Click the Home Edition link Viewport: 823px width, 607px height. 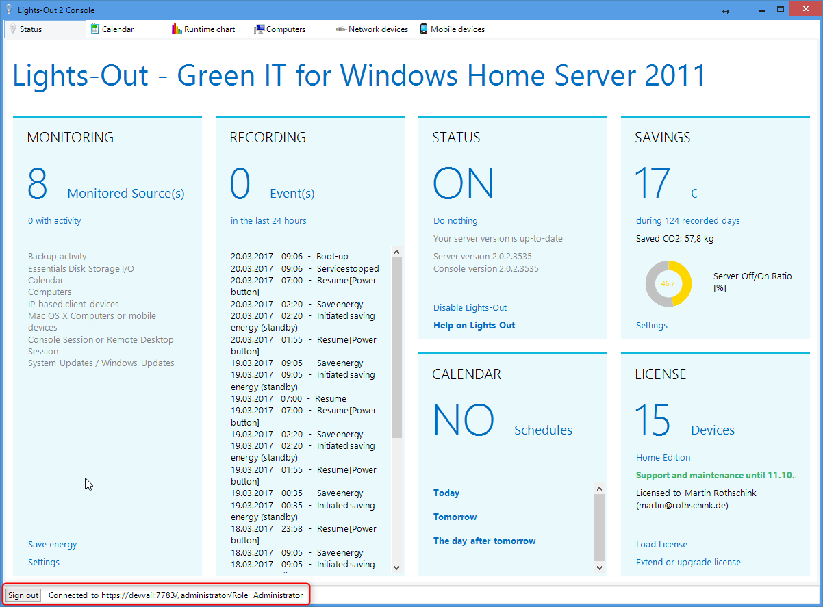click(x=663, y=458)
